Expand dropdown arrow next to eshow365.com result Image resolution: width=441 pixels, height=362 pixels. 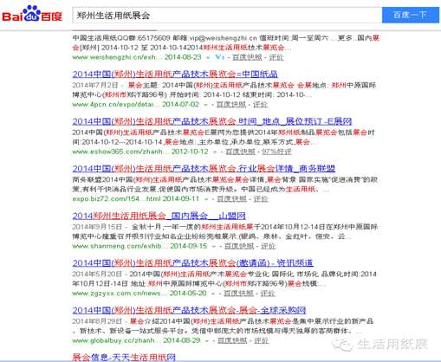pos(215,152)
